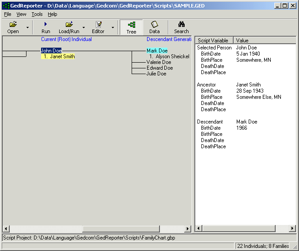
Task: Open Search with binoculars icon
Action: click(181, 27)
